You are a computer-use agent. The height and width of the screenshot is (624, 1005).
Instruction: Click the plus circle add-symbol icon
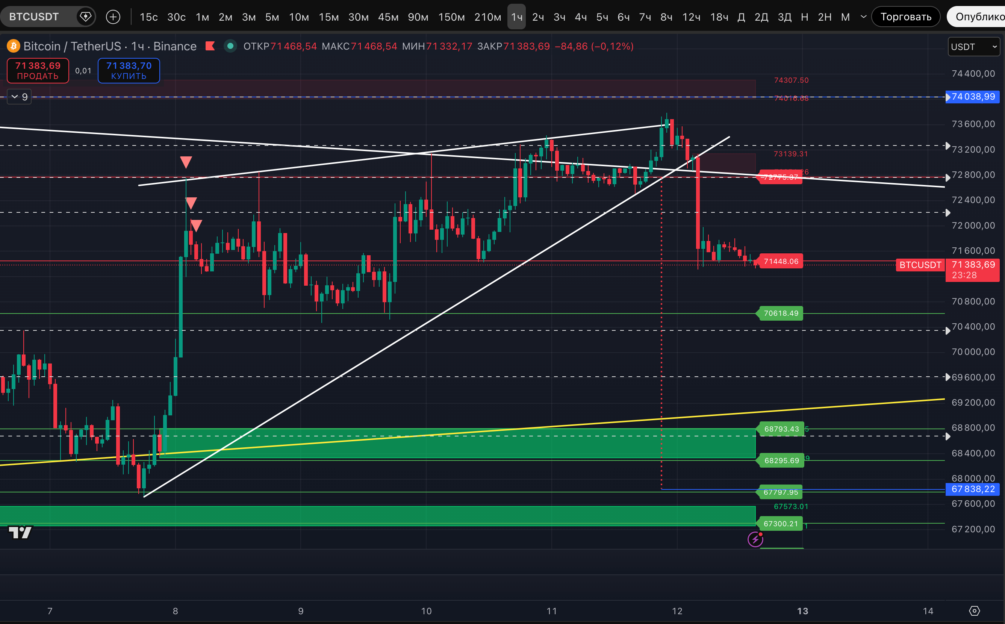[113, 17]
